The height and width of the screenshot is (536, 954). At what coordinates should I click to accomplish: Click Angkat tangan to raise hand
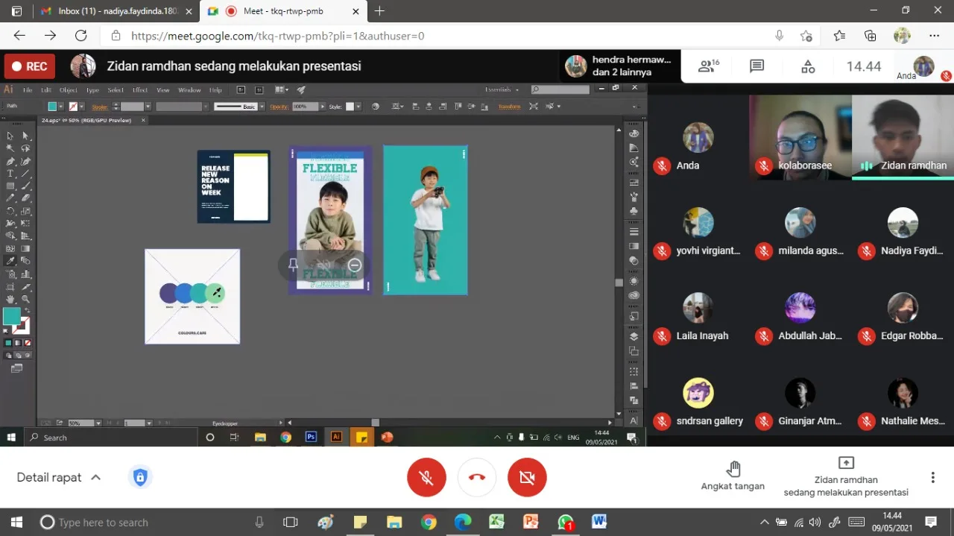tap(733, 476)
